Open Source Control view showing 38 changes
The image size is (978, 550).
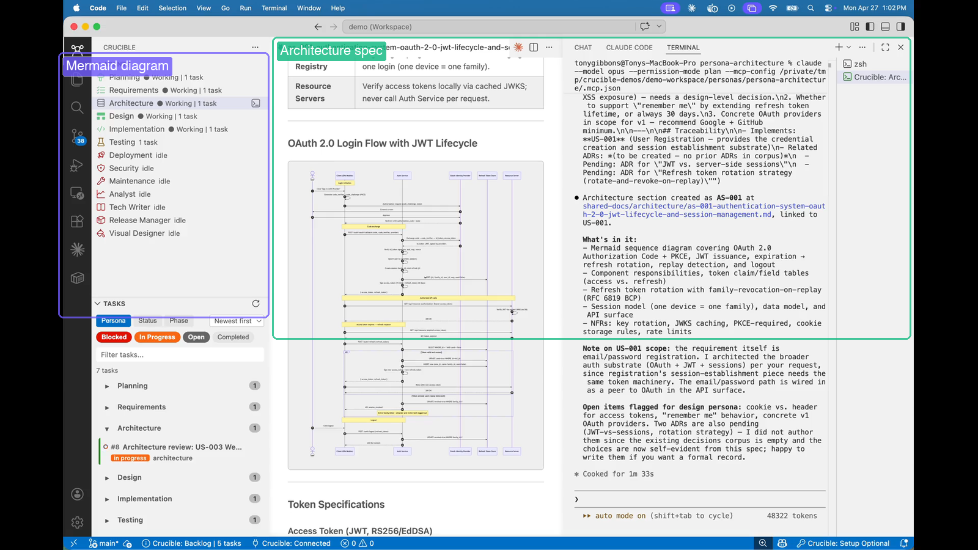[x=77, y=136]
